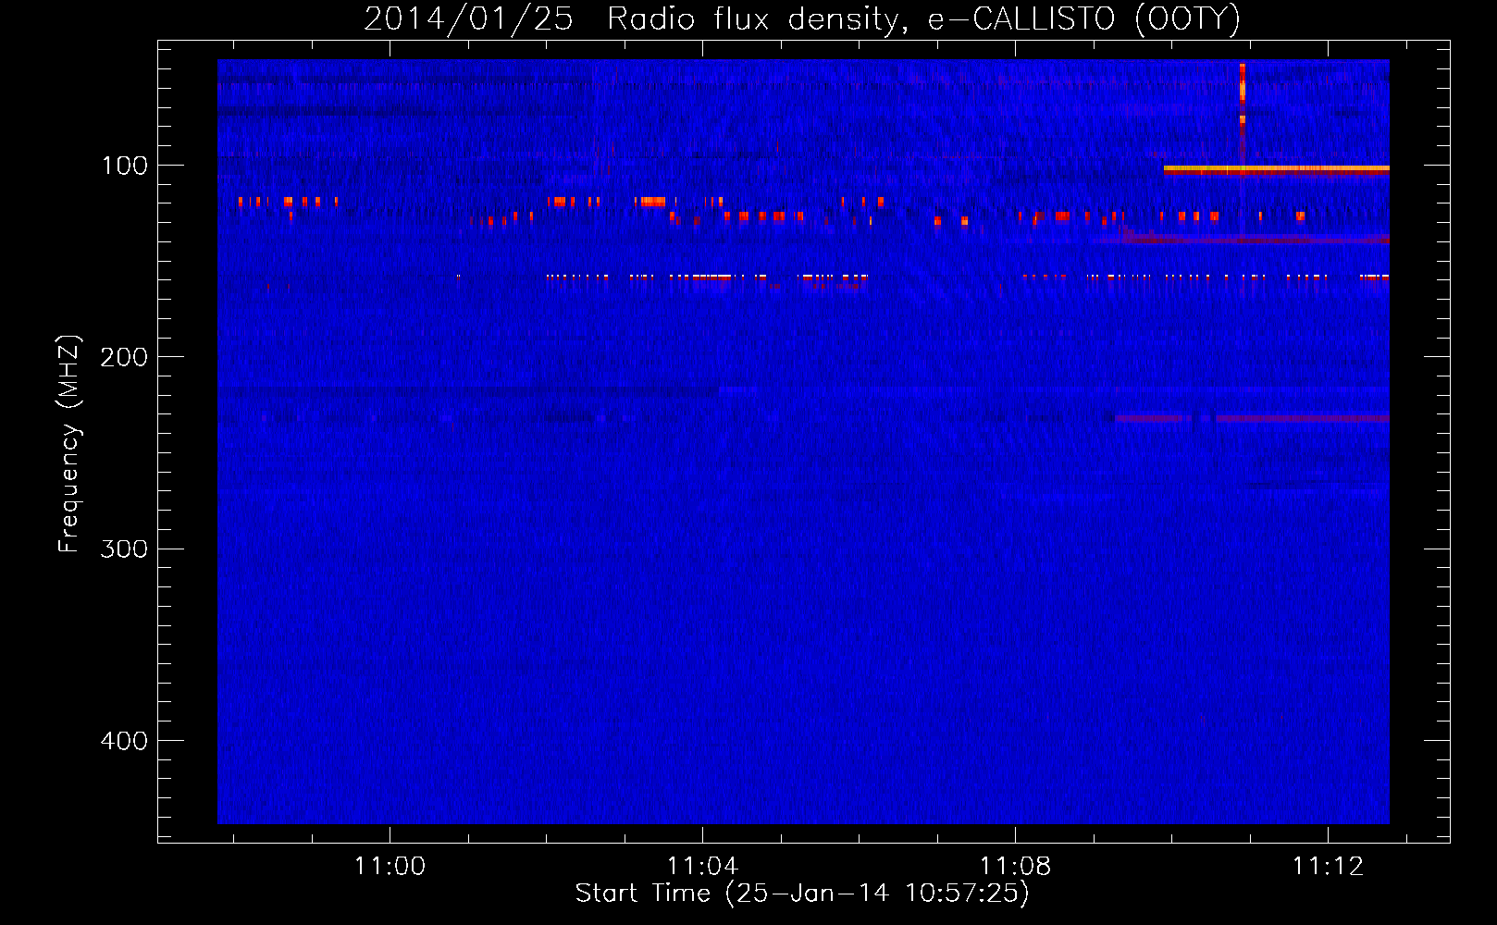
Task: Click the '400' frequency tick label
Action: point(124,741)
